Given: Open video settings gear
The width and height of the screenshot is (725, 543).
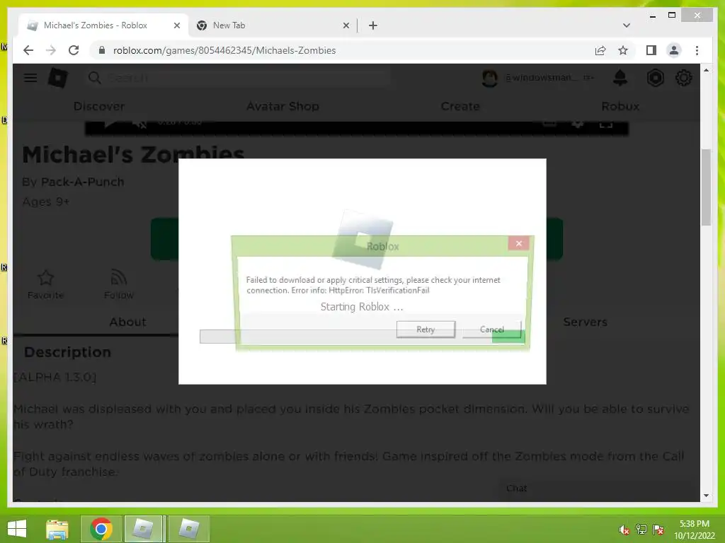Looking at the screenshot, I should (x=578, y=124).
